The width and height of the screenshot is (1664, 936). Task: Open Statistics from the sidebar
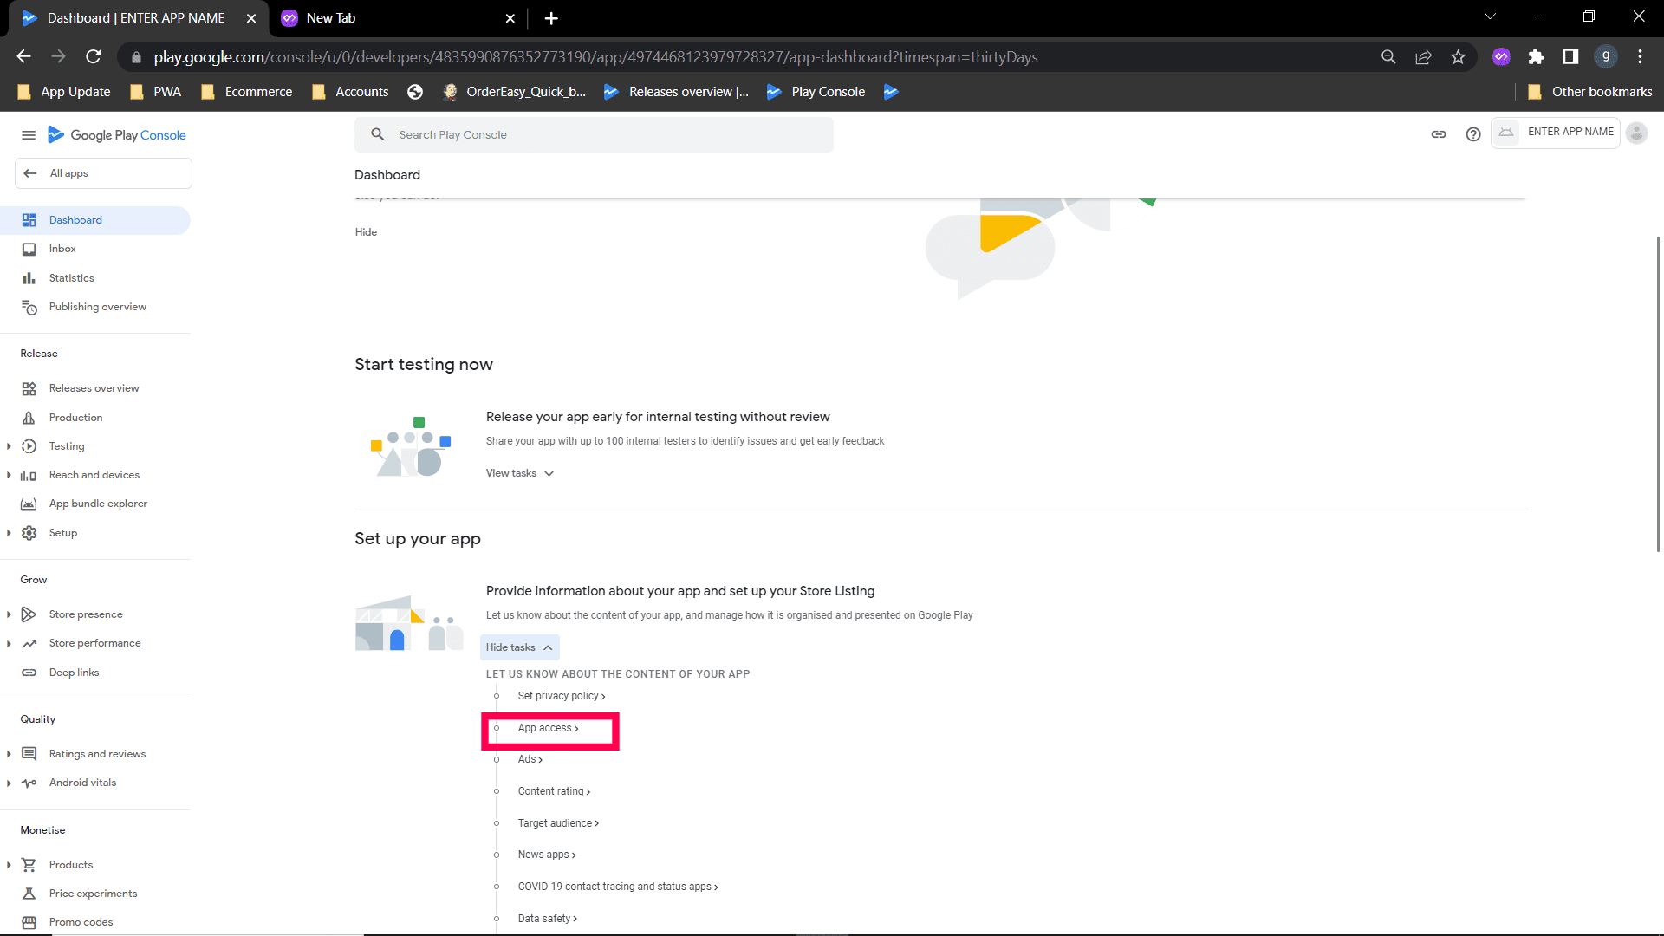(71, 278)
